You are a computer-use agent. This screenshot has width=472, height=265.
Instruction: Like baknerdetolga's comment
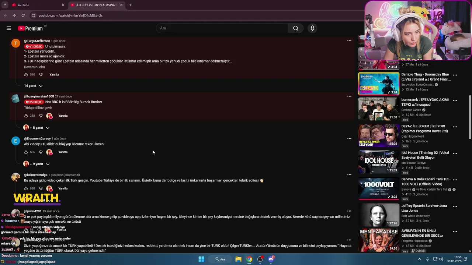click(26, 188)
